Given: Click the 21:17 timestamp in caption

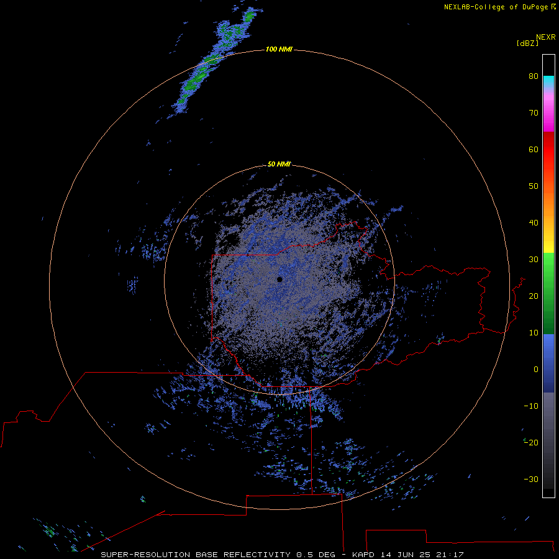Looking at the screenshot, I should click(x=450, y=555).
